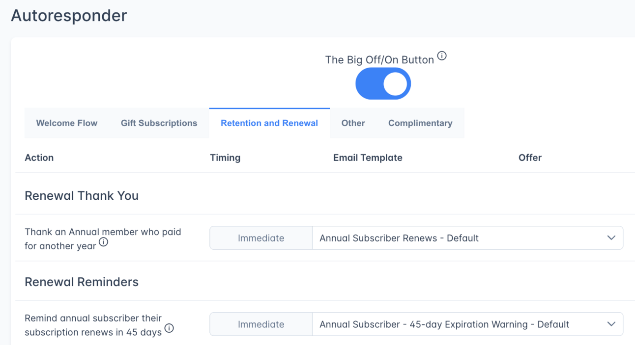Click the chevron on 45-day Expiration Warning dropdown
Screen dimensions: 635x345
[611, 324]
